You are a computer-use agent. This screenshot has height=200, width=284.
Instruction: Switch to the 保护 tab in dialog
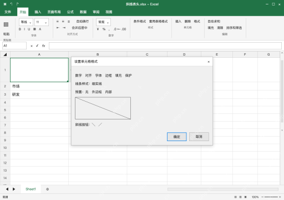(128, 76)
